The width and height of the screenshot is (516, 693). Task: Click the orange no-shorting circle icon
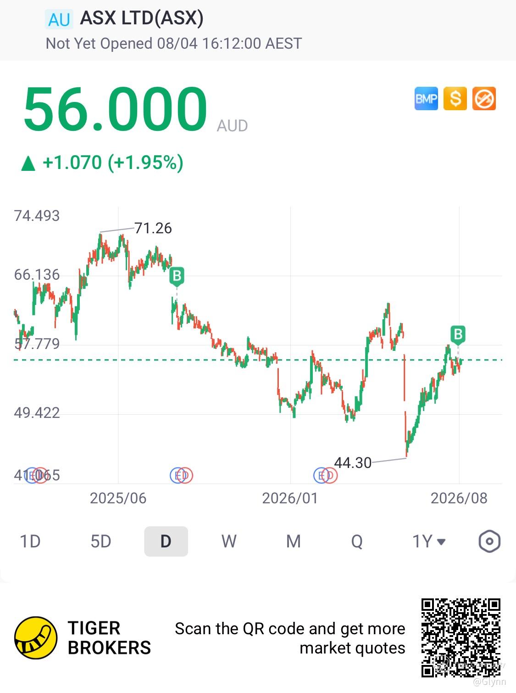pyautogui.click(x=484, y=99)
